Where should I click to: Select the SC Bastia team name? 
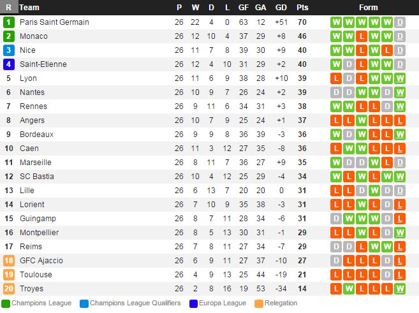pos(36,177)
